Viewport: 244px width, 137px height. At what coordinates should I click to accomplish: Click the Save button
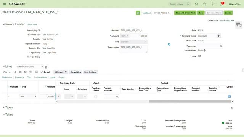[201, 13]
